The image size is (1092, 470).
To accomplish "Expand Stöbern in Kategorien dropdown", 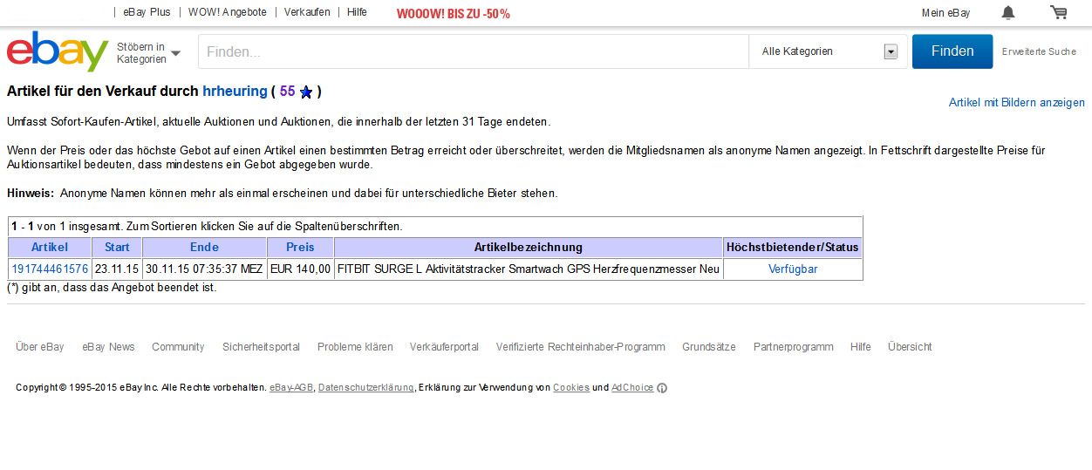I will [x=148, y=52].
